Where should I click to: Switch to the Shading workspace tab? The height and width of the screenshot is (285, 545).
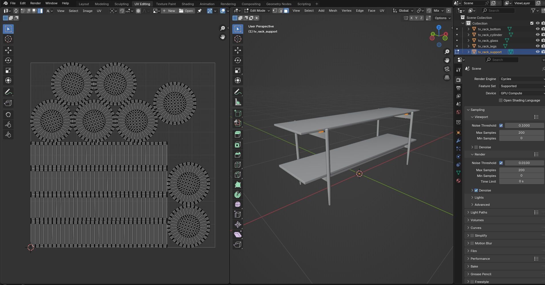pyautogui.click(x=187, y=4)
